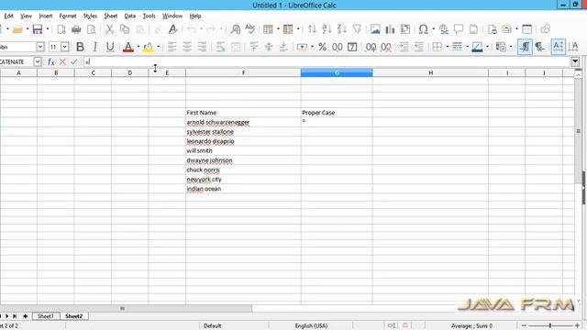
Task: Insert hyperlink icon
Action: pos(444,29)
